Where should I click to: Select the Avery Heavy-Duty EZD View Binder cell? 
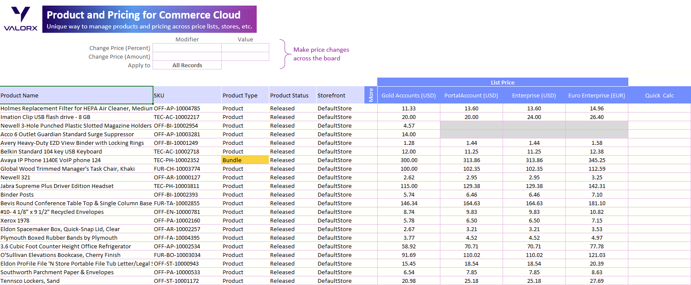76,143
